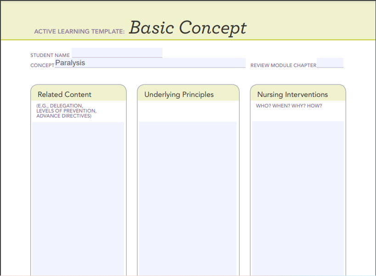
Task: Select the Underlying Principles section header
Action: (178, 95)
